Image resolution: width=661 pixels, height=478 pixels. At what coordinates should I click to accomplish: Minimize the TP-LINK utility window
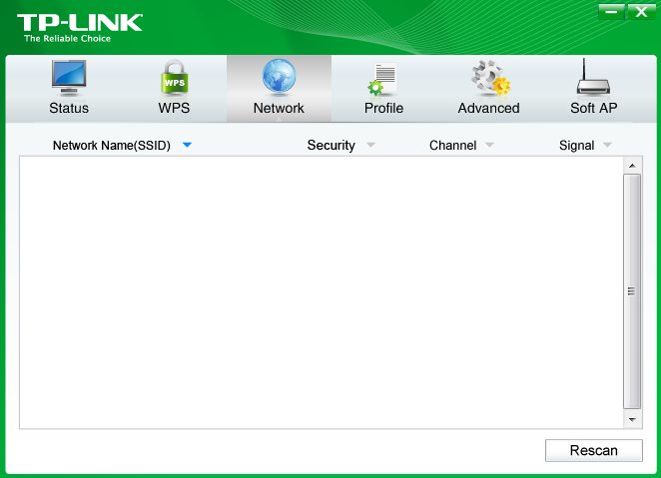(x=611, y=11)
